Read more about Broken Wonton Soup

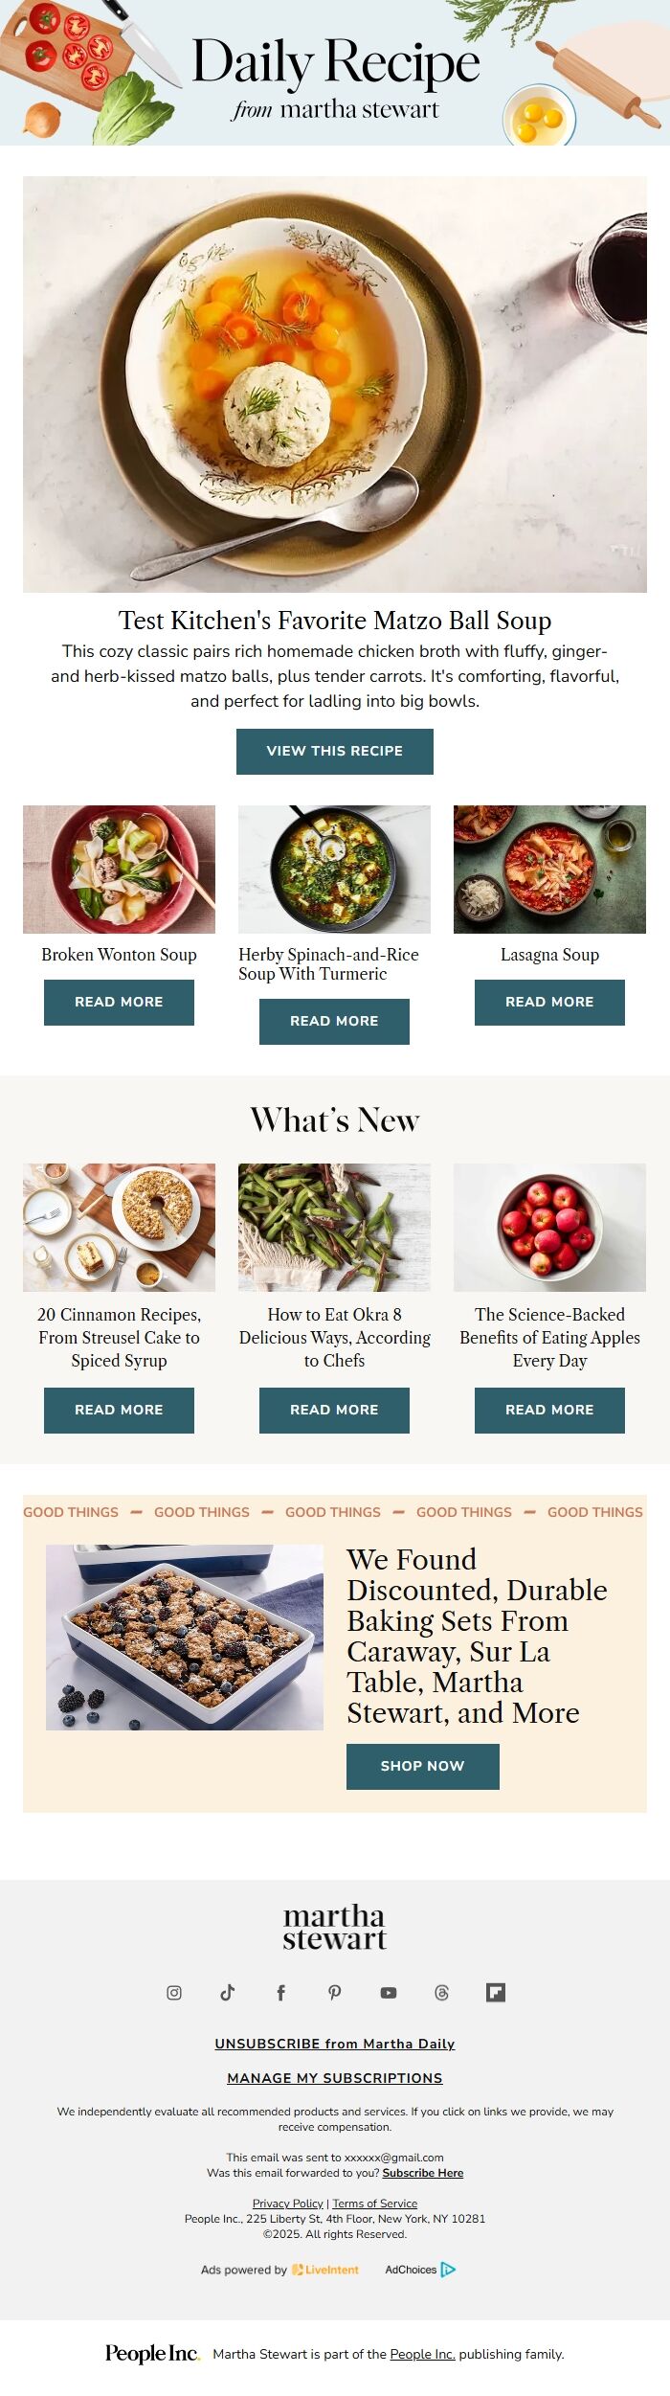tap(119, 1002)
